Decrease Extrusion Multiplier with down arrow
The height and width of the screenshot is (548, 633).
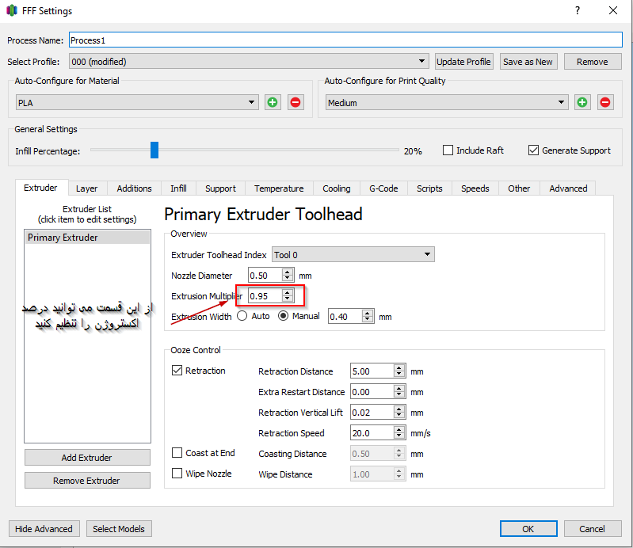point(288,299)
